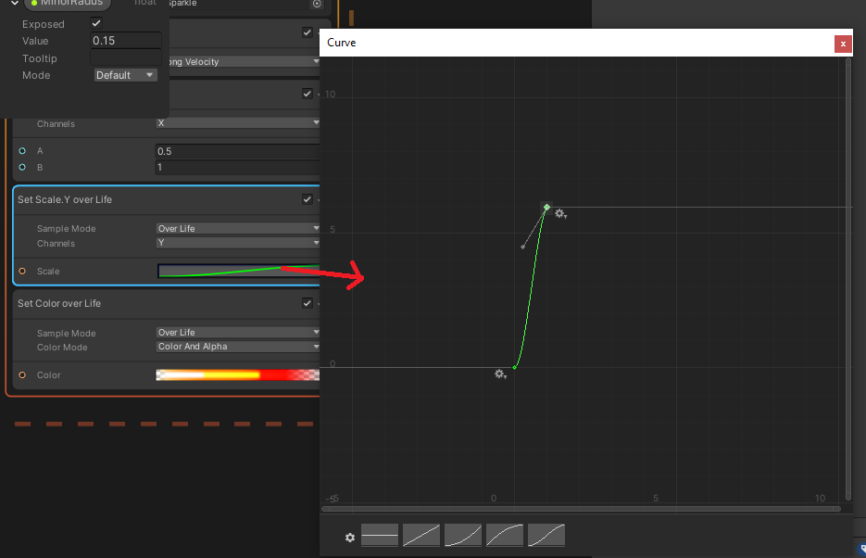The height and width of the screenshot is (558, 866).
Task: Apply the linear ramp curve preset
Action: click(x=421, y=535)
